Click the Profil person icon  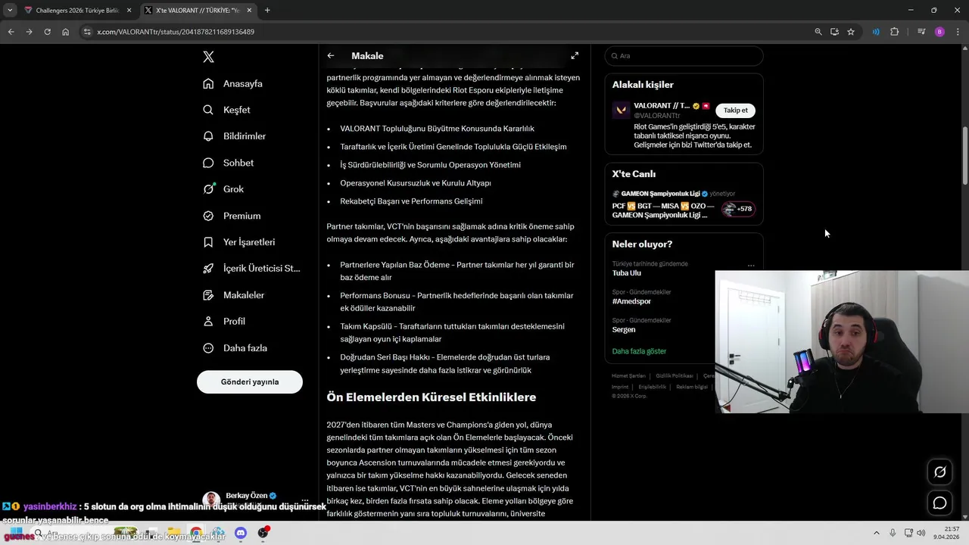click(208, 322)
